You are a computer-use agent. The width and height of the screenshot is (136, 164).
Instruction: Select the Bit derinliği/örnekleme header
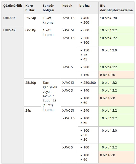(x=116, y=8)
